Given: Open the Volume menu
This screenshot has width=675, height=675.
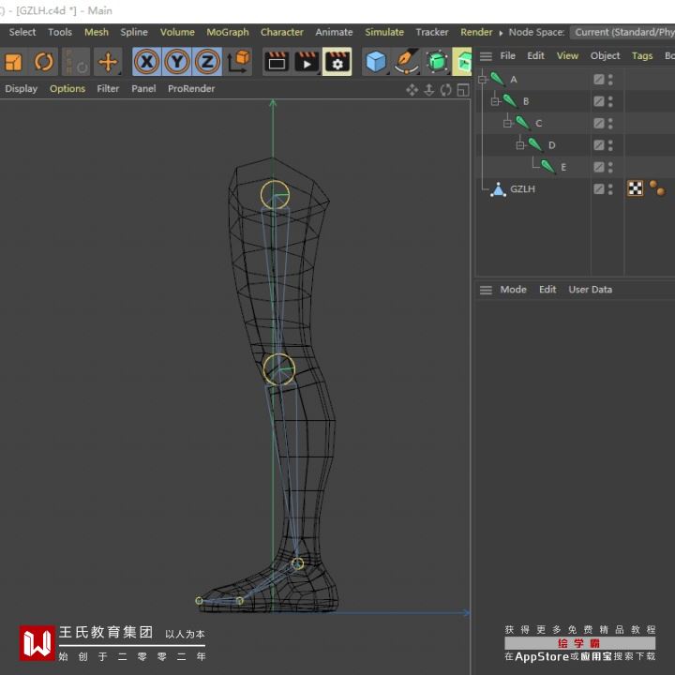Looking at the screenshot, I should tap(177, 32).
